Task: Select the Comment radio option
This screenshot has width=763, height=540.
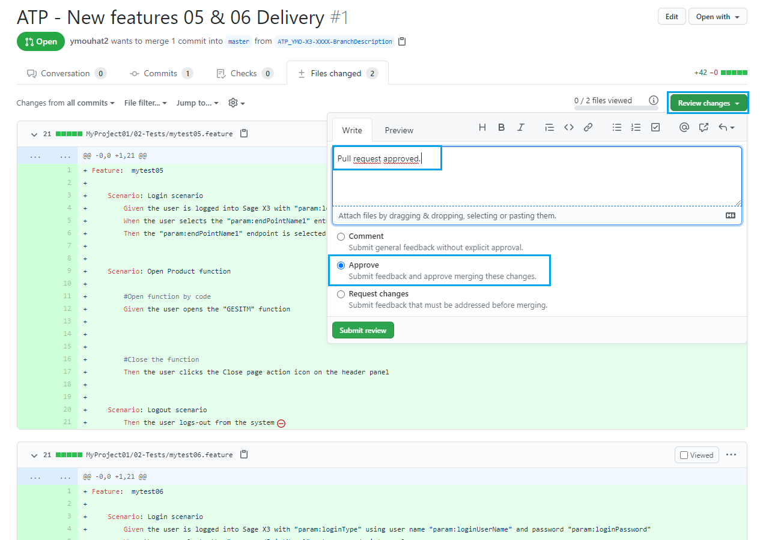Action: [x=341, y=236]
